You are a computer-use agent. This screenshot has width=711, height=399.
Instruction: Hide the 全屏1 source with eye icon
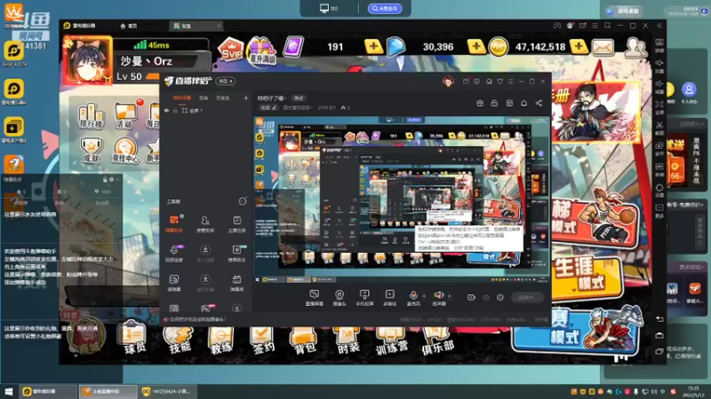(166, 110)
